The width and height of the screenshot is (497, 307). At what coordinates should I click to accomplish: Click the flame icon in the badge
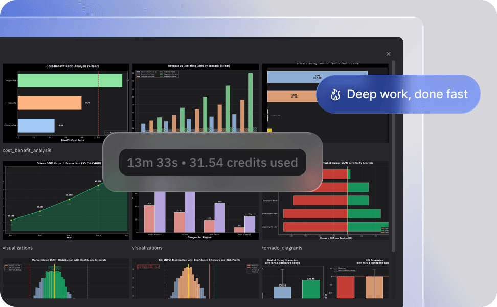pos(335,94)
